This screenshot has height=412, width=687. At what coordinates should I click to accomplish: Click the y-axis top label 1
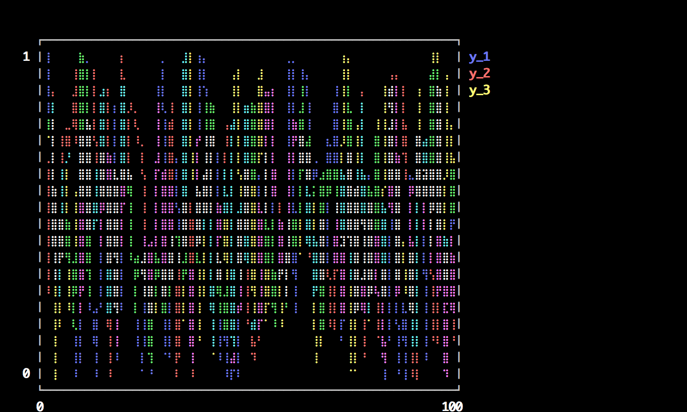26,57
